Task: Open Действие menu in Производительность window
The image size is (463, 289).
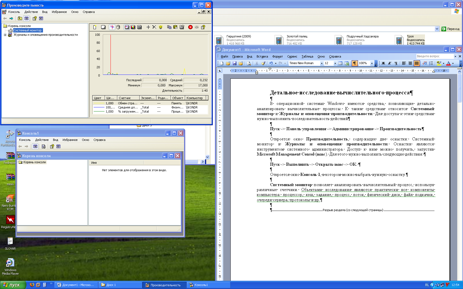Action: coord(31,12)
